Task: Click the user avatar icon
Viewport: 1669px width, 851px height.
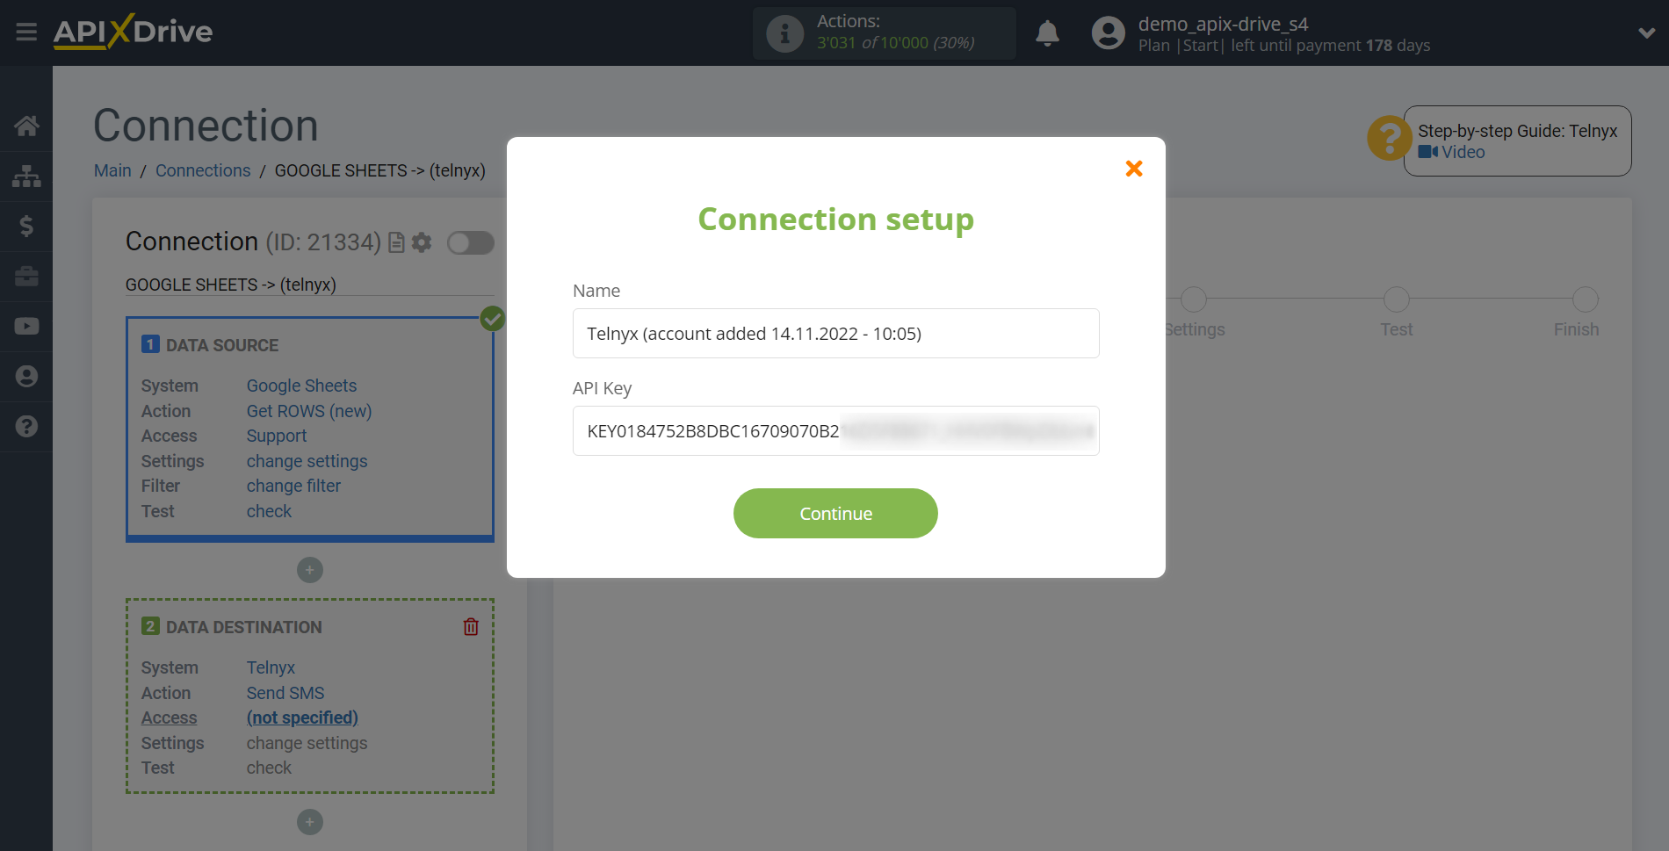Action: pyautogui.click(x=1108, y=33)
